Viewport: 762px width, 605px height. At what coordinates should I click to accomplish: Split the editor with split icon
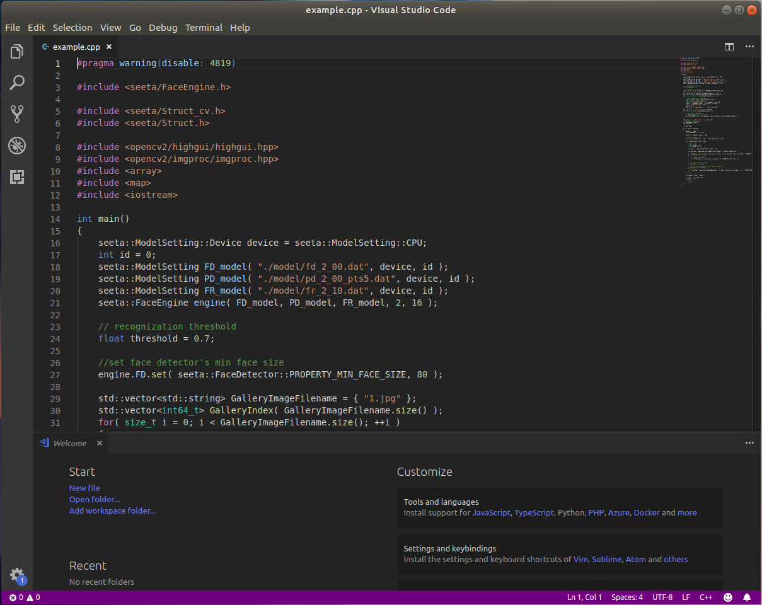coord(729,47)
